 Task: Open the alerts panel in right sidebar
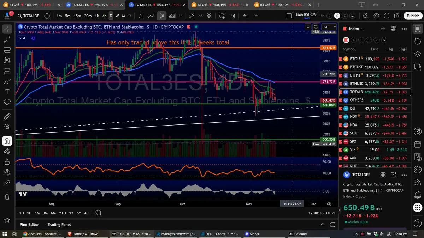click(x=418, y=41)
